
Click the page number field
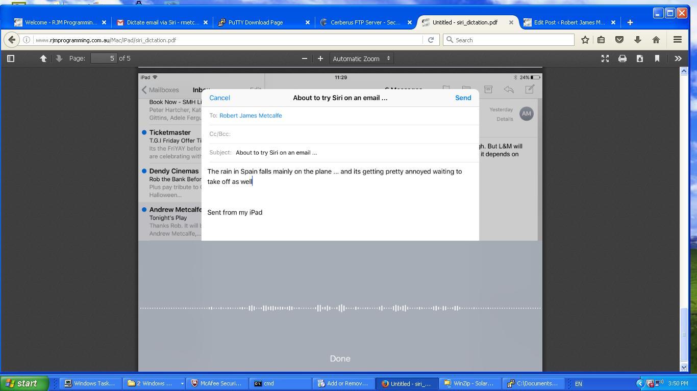pyautogui.click(x=104, y=59)
